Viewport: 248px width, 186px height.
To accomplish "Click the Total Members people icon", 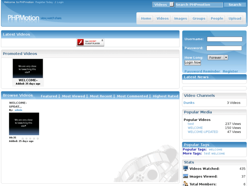I will point(185,184).
